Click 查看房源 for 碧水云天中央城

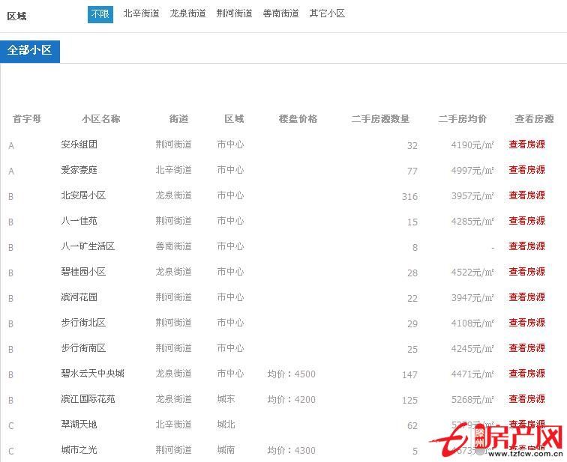point(526,374)
